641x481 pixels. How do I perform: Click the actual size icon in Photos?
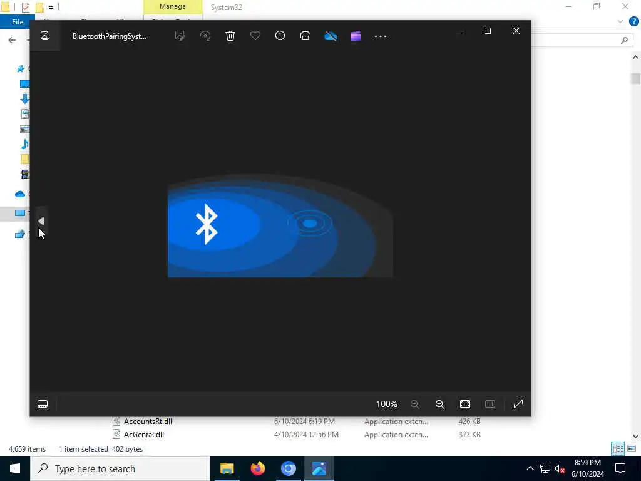click(490, 404)
